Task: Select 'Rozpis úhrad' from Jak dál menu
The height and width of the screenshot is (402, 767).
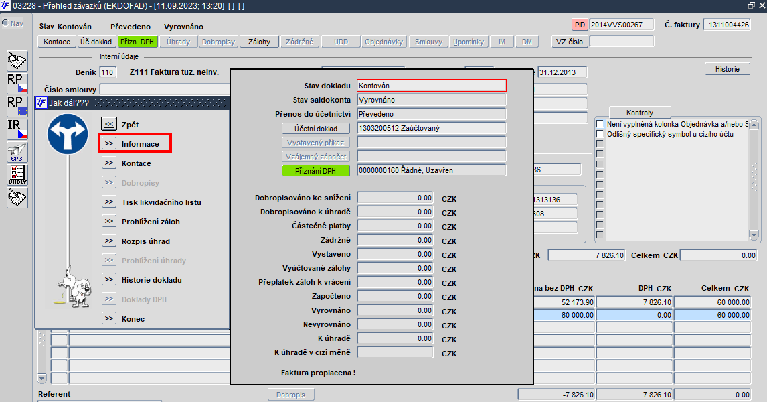Action: tap(145, 241)
